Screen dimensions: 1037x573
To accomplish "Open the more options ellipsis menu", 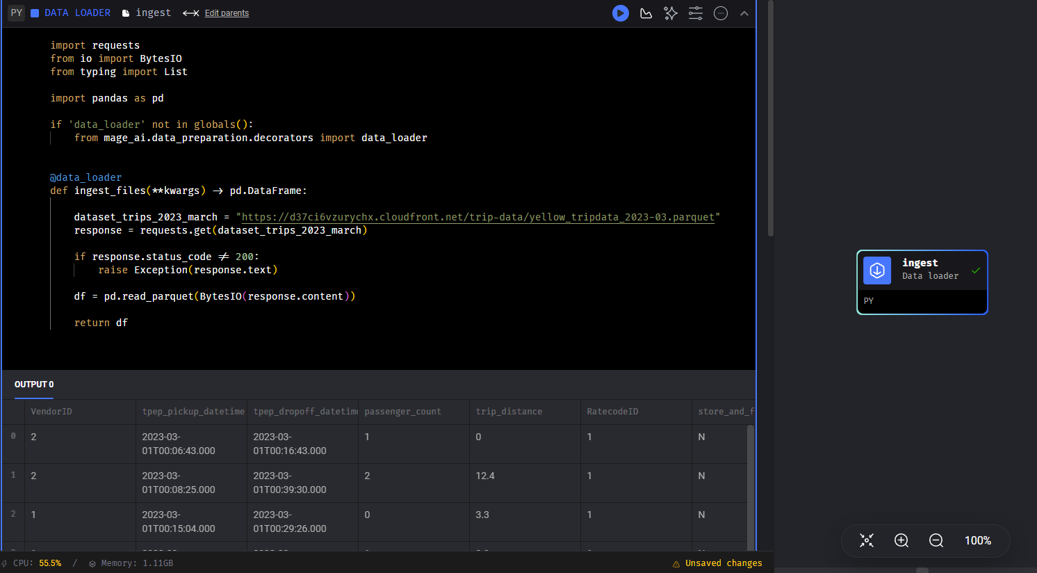I will coord(721,13).
